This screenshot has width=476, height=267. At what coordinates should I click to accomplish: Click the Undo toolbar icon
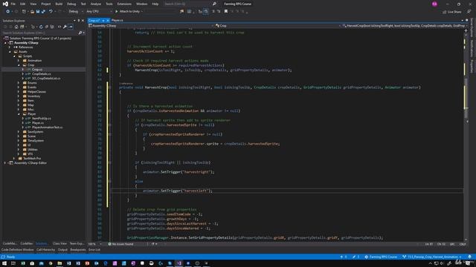(x=51, y=12)
